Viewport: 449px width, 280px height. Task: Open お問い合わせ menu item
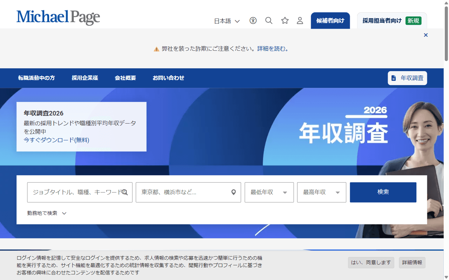pos(168,78)
